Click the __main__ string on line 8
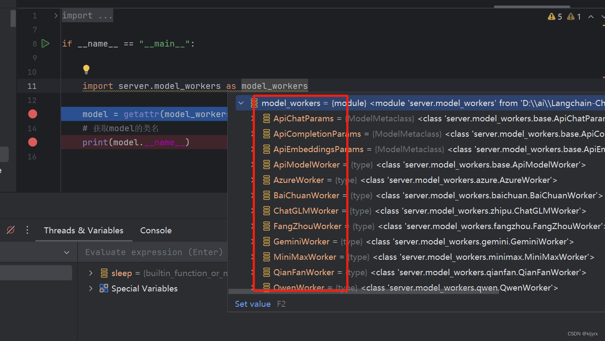The width and height of the screenshot is (605, 341). point(164,44)
